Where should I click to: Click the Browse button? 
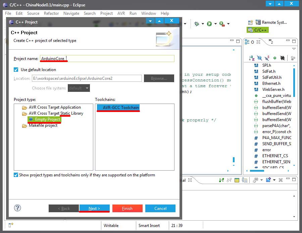pyautogui.click(x=159, y=78)
